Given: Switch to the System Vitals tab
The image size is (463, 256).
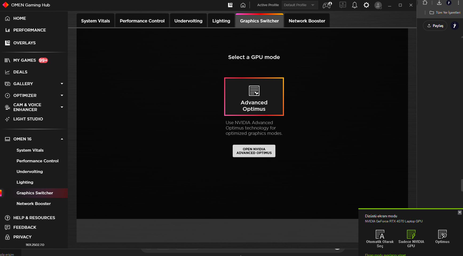Looking at the screenshot, I should click(96, 21).
